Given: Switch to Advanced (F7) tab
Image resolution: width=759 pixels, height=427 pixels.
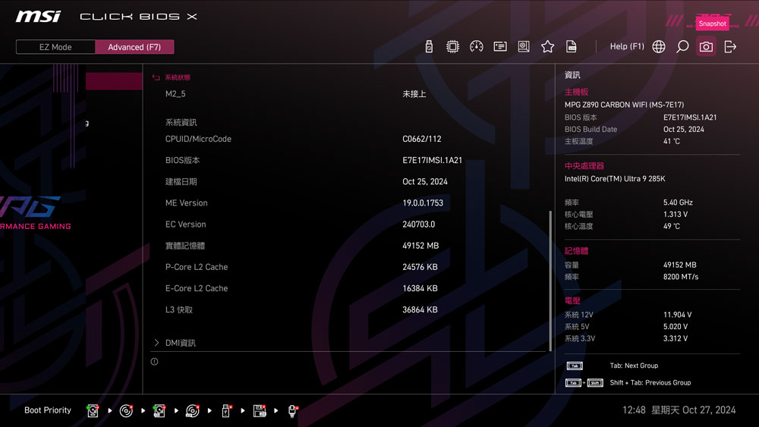Looking at the screenshot, I should [134, 47].
